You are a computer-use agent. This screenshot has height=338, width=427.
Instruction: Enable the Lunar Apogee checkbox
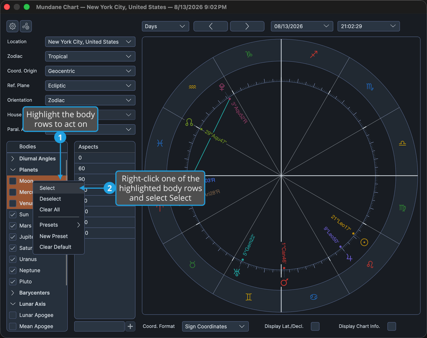(13, 315)
